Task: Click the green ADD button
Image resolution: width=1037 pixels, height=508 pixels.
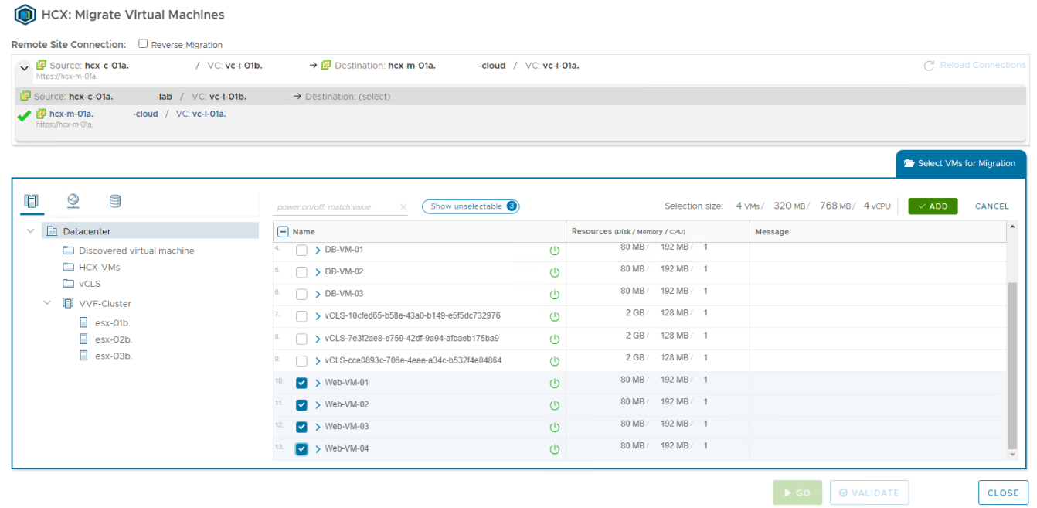Action: tap(933, 206)
